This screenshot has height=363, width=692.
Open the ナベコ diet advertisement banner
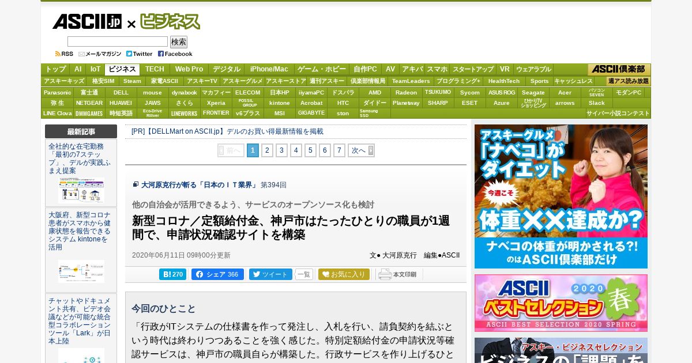[x=561, y=196]
